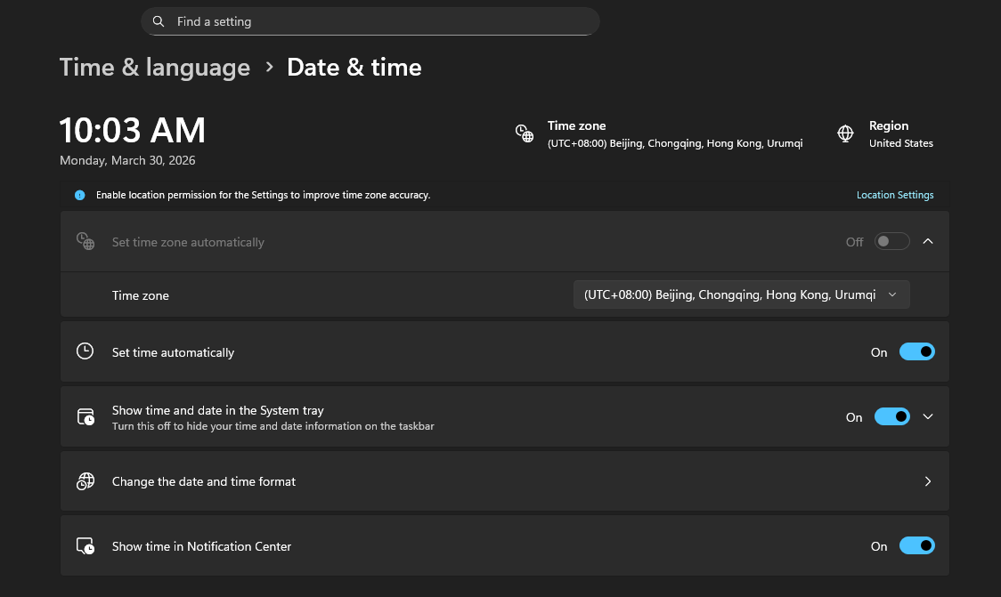Viewport: 1001px width, 597px height.
Task: Click the clock icon beside Set time automatically
Action: click(85, 351)
